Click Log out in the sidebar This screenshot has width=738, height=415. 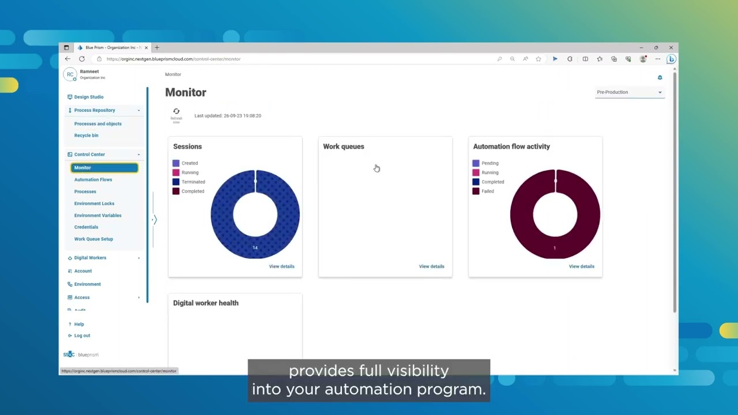(82, 335)
